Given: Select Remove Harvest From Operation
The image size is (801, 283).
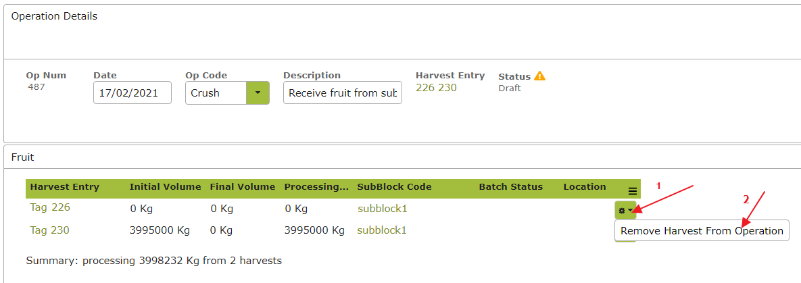Looking at the screenshot, I should tap(702, 231).
